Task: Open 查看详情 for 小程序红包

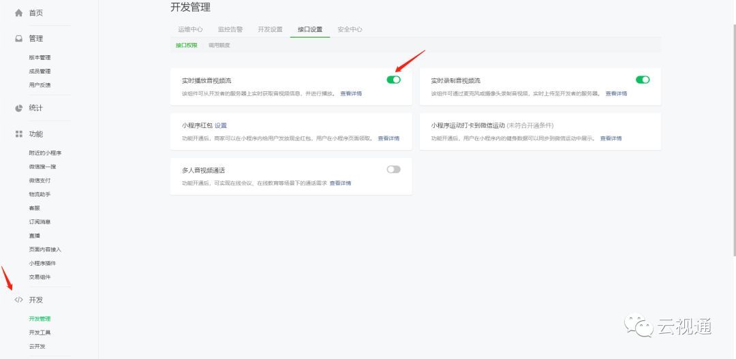Action: coord(388,138)
